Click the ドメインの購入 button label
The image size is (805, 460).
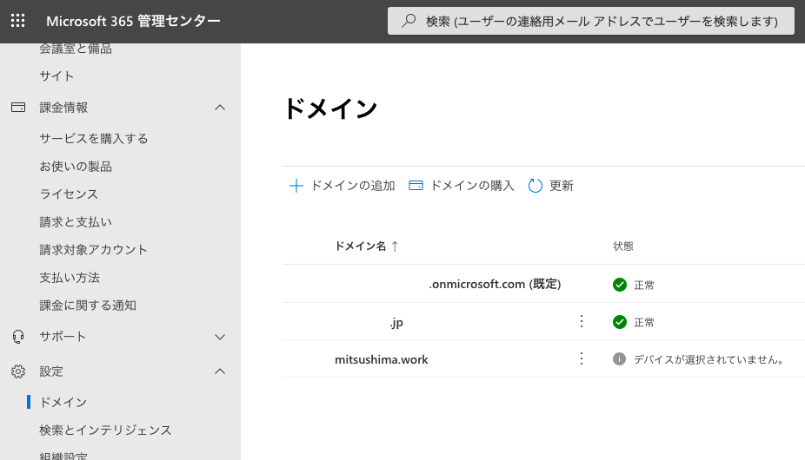(472, 186)
